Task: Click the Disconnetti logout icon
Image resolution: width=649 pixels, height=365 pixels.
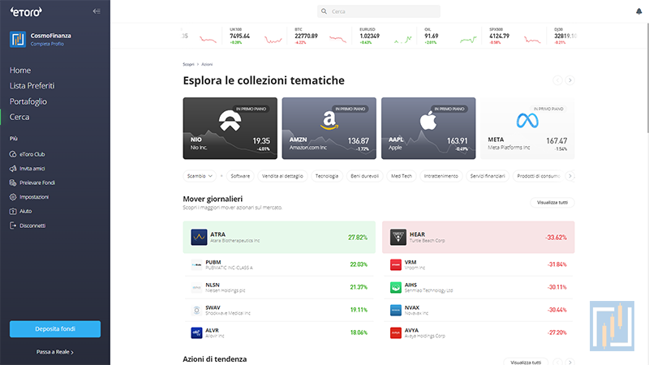Action: coord(13,225)
